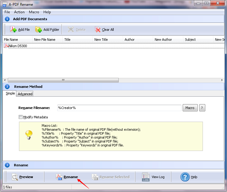227x192 pixels.
Task: Open the Macro menu
Action: click(x=34, y=12)
